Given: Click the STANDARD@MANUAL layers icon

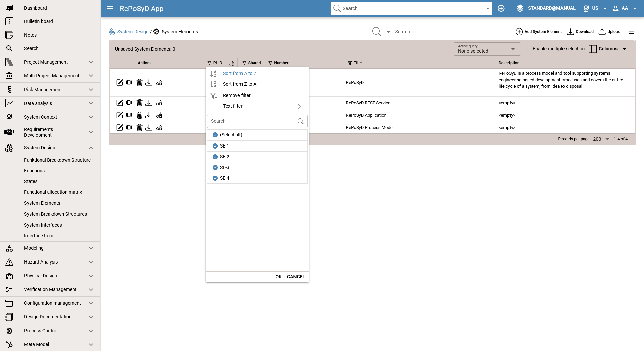Looking at the screenshot, I should tap(520, 8).
